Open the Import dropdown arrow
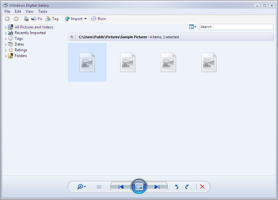 [x=85, y=19]
